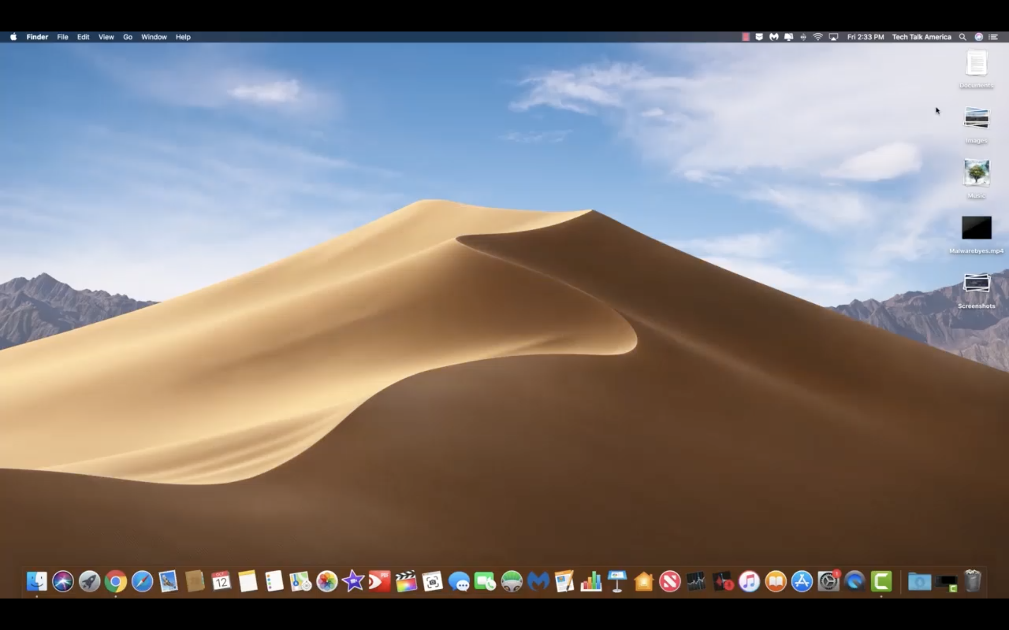The height and width of the screenshot is (630, 1009).
Task: Open Contacts book icon in Dock
Action: coord(195,581)
